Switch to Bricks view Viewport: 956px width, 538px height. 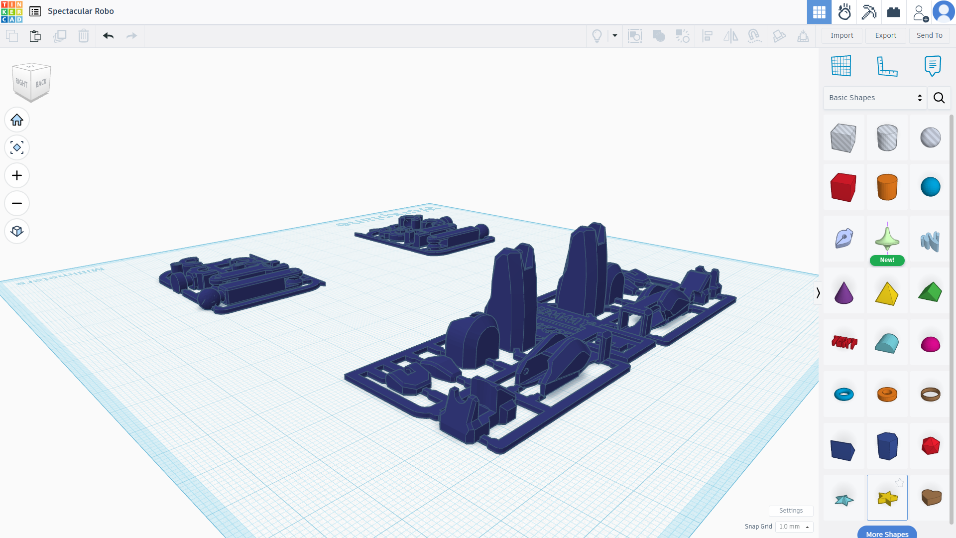coord(894,12)
